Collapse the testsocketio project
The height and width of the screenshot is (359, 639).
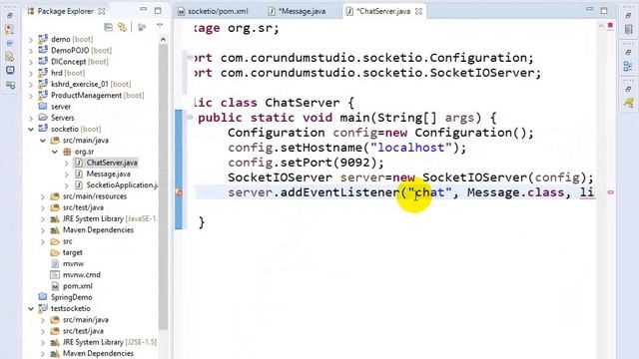31,309
